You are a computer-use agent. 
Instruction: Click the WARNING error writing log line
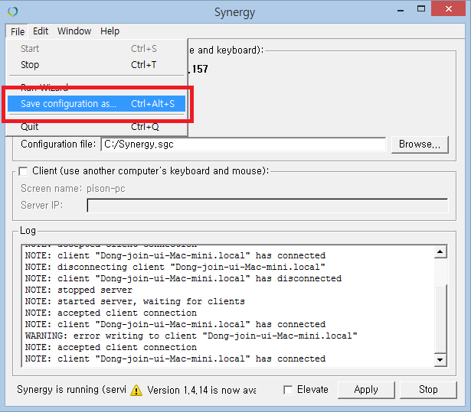tap(191, 336)
